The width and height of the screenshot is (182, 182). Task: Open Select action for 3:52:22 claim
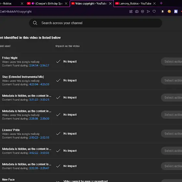(172, 151)
